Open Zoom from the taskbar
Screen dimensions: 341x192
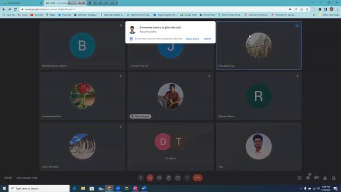118,188
